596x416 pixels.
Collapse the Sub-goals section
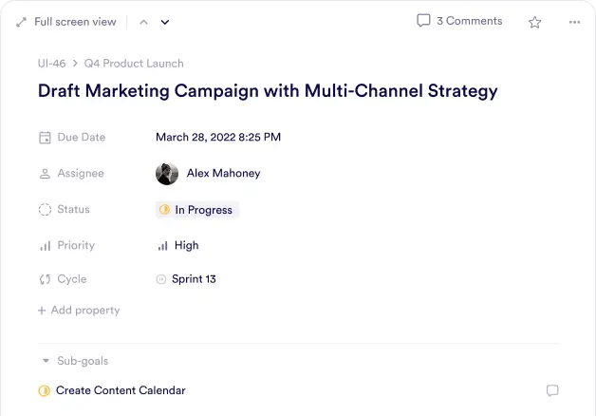coord(46,361)
